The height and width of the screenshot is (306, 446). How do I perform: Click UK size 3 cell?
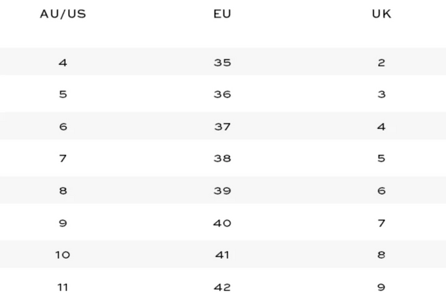pyautogui.click(x=382, y=95)
